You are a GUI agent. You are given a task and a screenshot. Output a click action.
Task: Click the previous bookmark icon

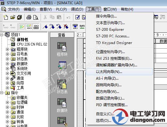[59, 27]
